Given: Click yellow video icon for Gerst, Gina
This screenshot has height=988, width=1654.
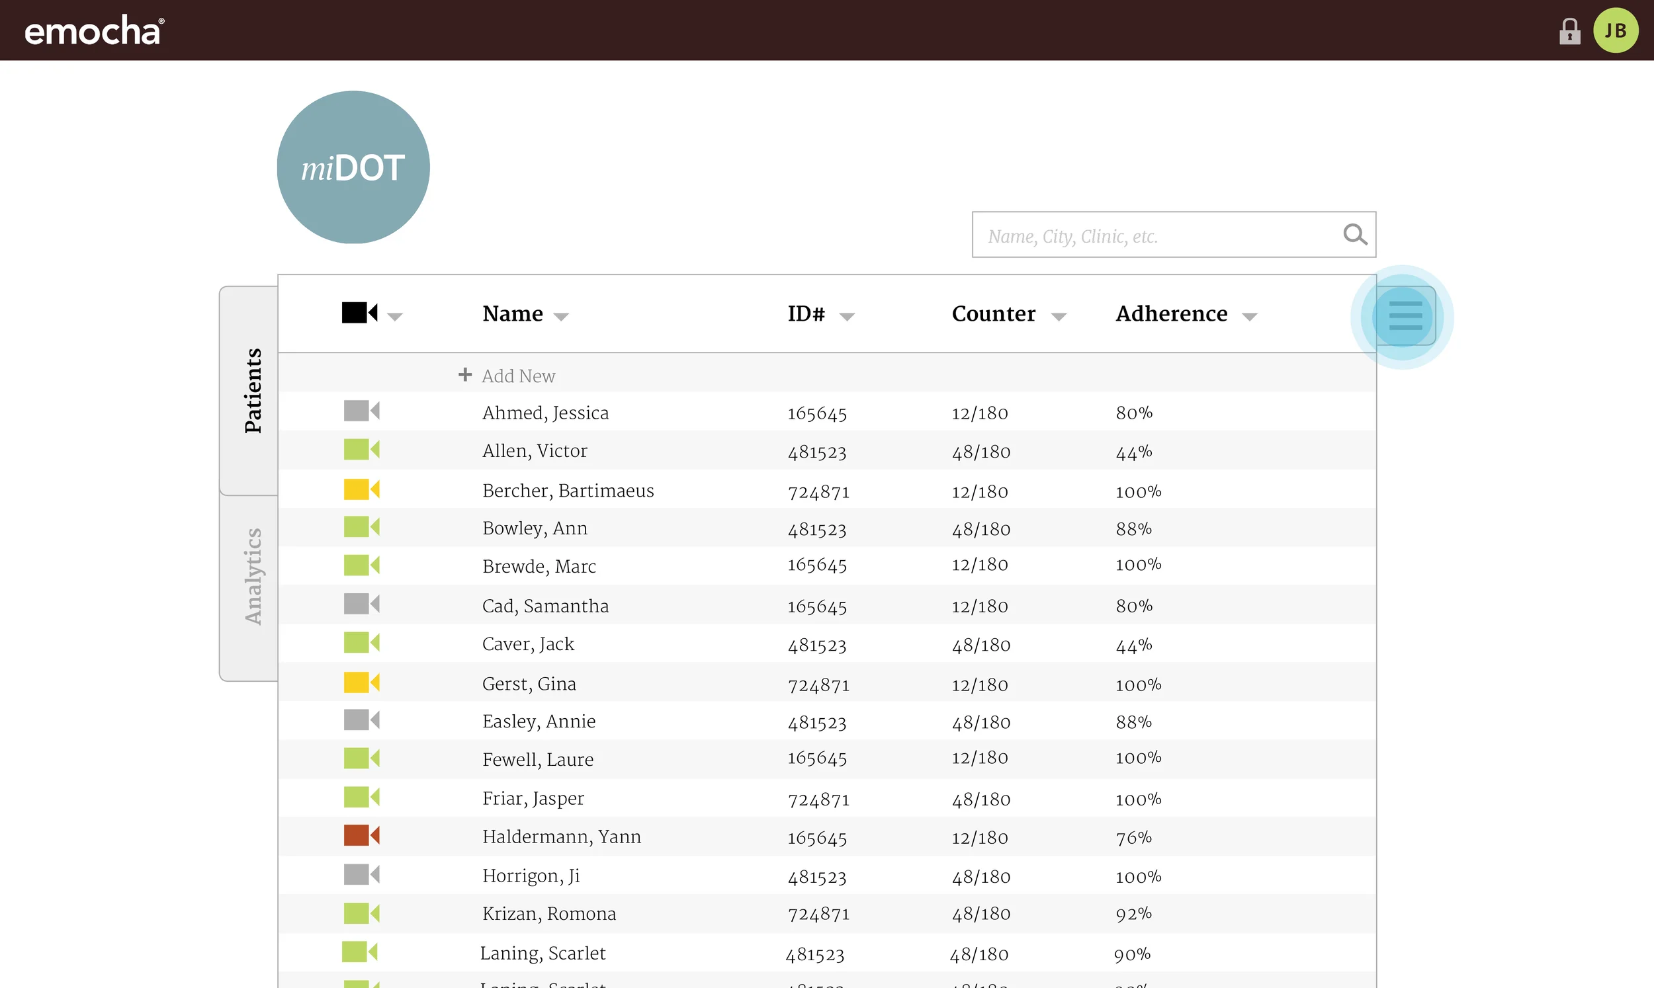Looking at the screenshot, I should click(361, 682).
